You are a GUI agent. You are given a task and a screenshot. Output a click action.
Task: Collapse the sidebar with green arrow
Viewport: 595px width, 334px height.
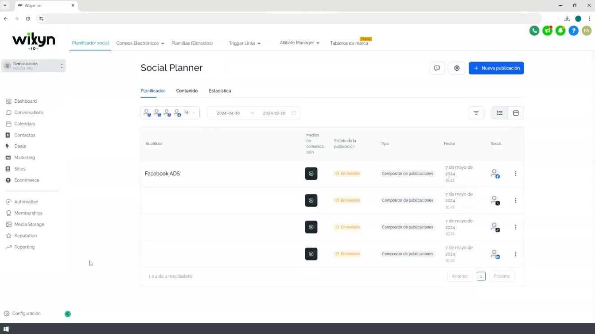68,314
